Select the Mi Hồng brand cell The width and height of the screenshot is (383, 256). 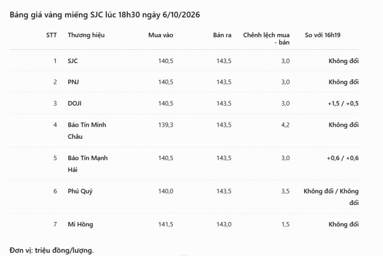click(80, 224)
